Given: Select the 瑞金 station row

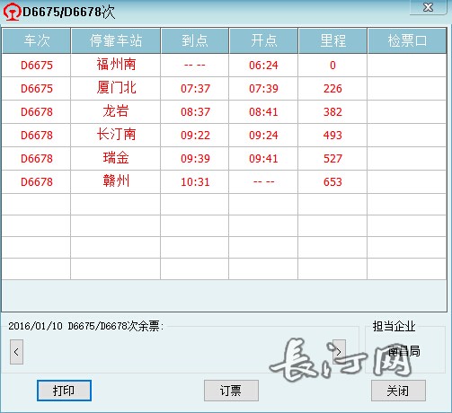Looking at the screenshot, I should point(224,158).
